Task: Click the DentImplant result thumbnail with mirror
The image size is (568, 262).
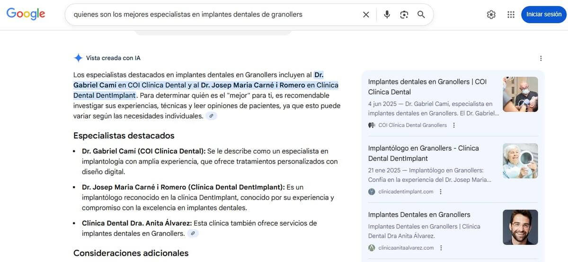Action: tap(520, 161)
